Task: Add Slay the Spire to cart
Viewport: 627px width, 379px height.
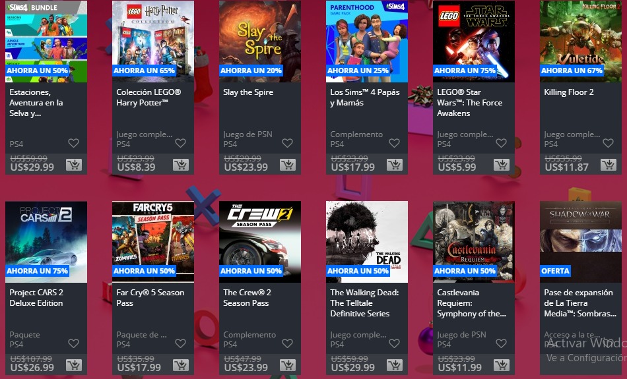Action: (288, 165)
